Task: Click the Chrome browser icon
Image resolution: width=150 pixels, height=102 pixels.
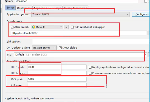Action: point(34,27)
